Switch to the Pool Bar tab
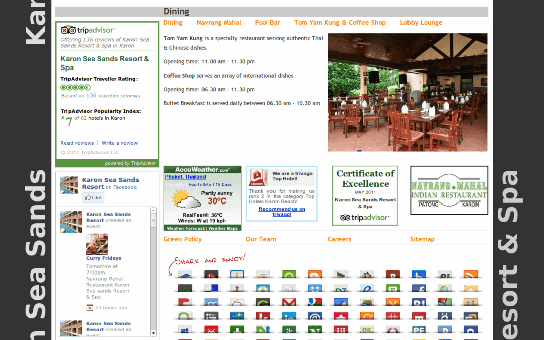544x340 pixels. pos(267,23)
